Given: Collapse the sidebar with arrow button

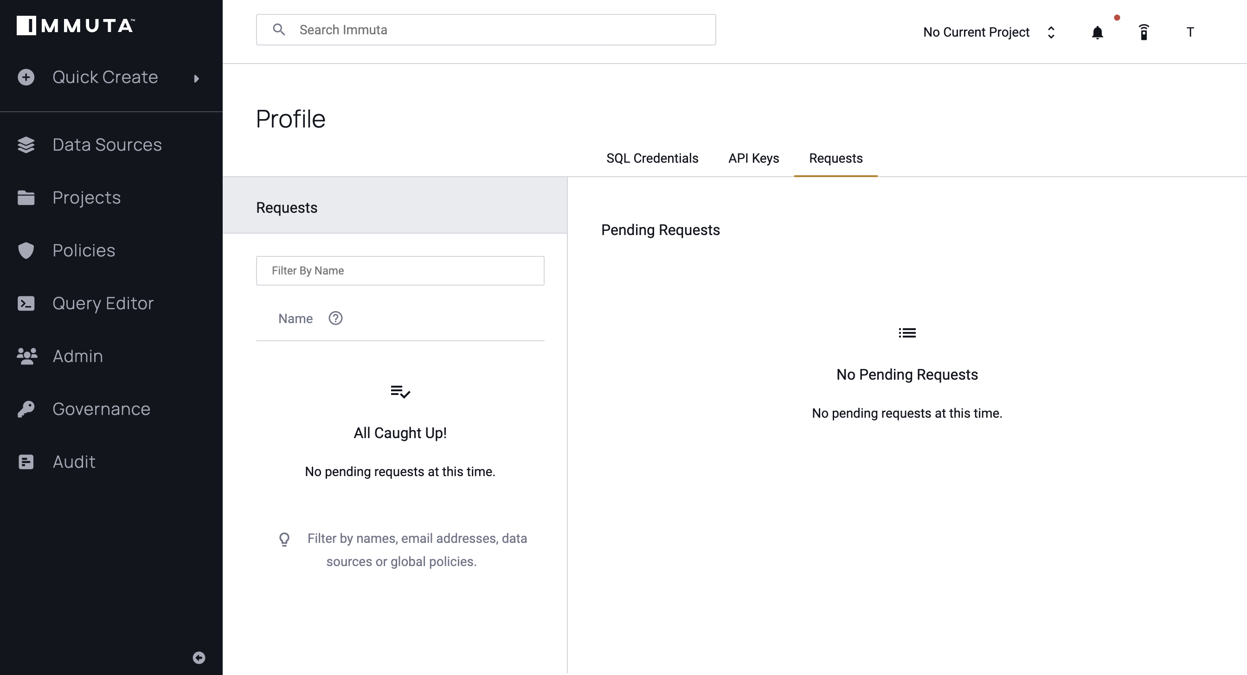Looking at the screenshot, I should [199, 657].
